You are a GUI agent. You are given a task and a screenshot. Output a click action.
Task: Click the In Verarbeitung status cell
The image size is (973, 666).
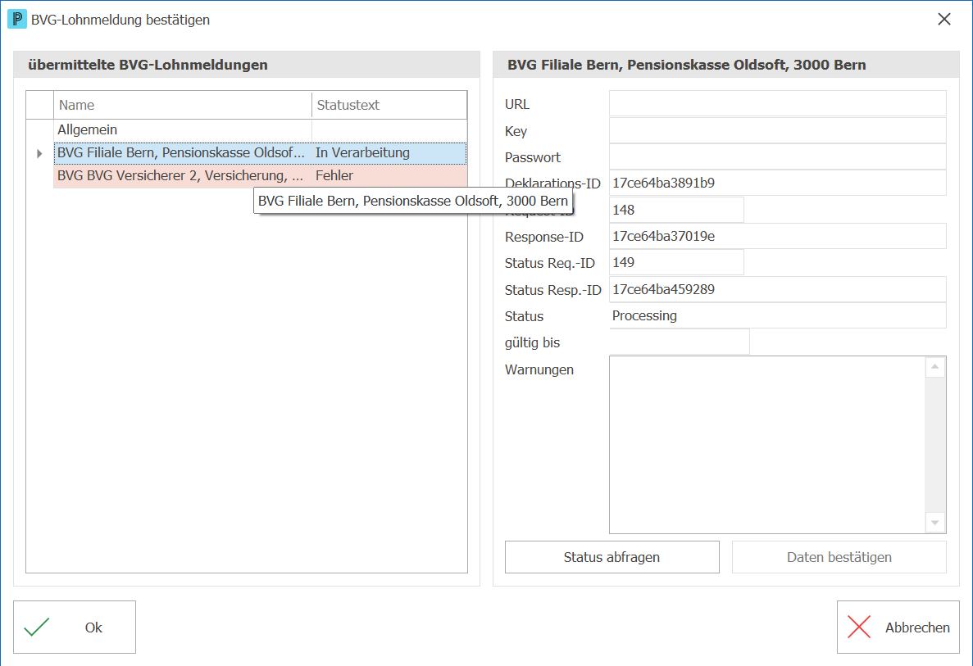[389, 152]
